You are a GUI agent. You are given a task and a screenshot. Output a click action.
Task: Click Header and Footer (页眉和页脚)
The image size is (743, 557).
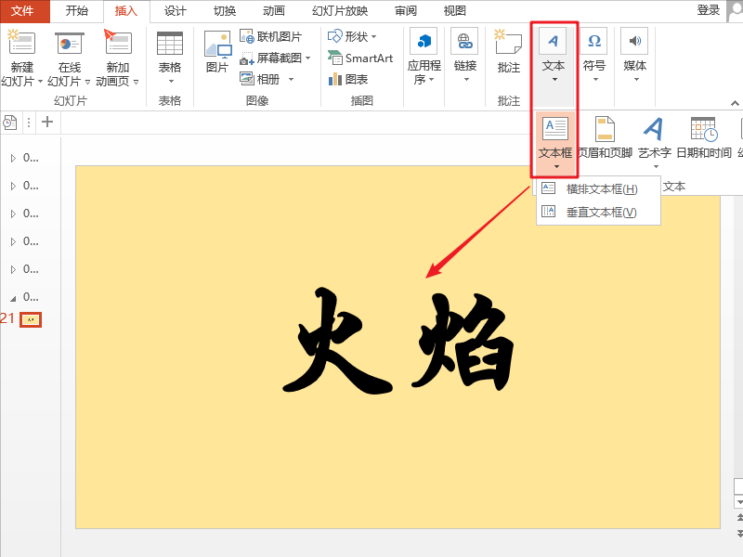pyautogui.click(x=606, y=137)
